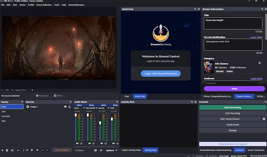Toggle RecordOBS channel lock volume icon

click(93, 143)
